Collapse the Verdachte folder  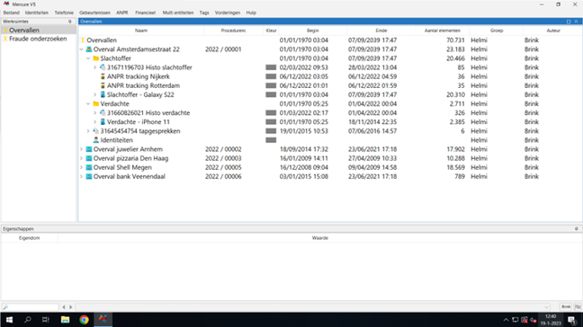(88, 104)
